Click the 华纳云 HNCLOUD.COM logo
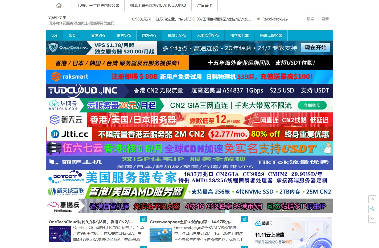Viewport: 379px width, 248px height. [63, 105]
